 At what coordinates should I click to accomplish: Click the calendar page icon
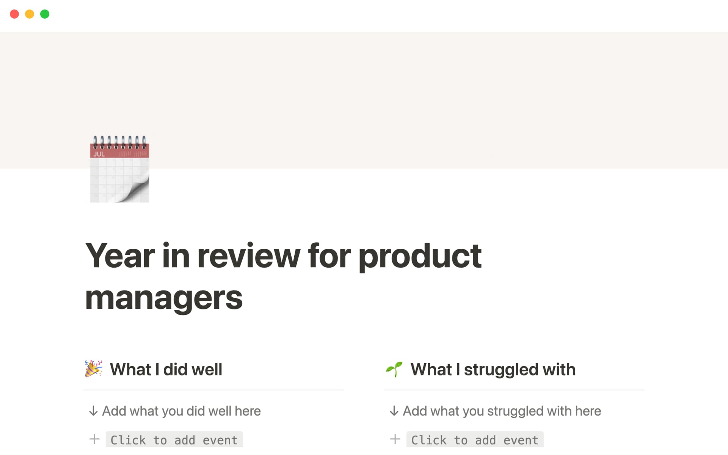[x=119, y=169]
